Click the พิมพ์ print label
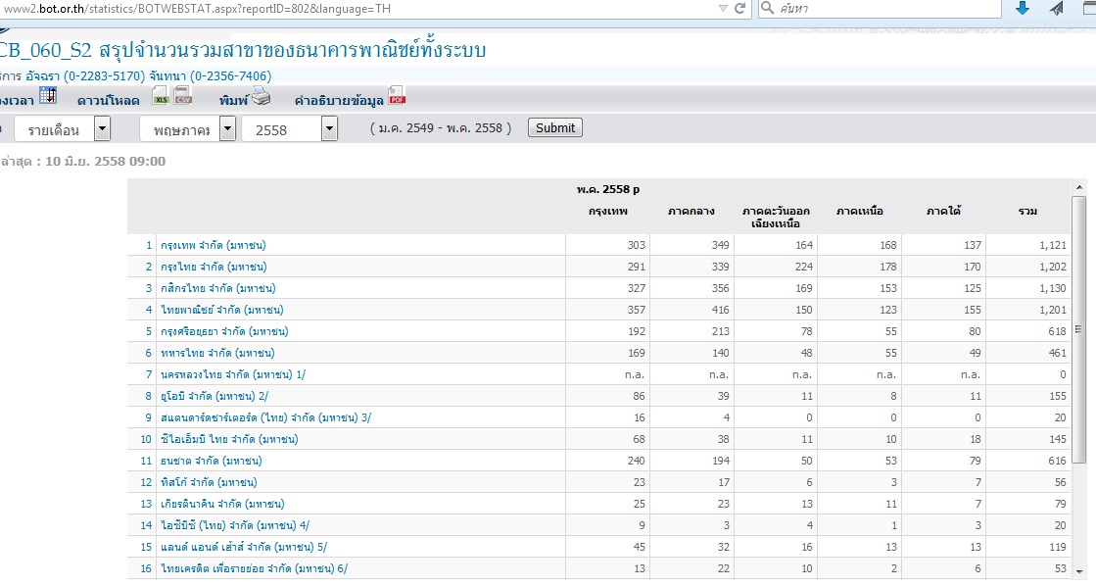The width and height of the screenshot is (1096, 587). coord(233,101)
